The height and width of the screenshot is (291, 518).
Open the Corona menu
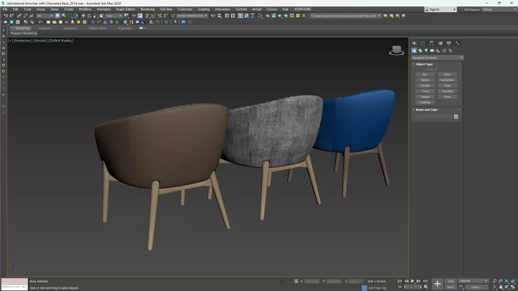pos(272,9)
